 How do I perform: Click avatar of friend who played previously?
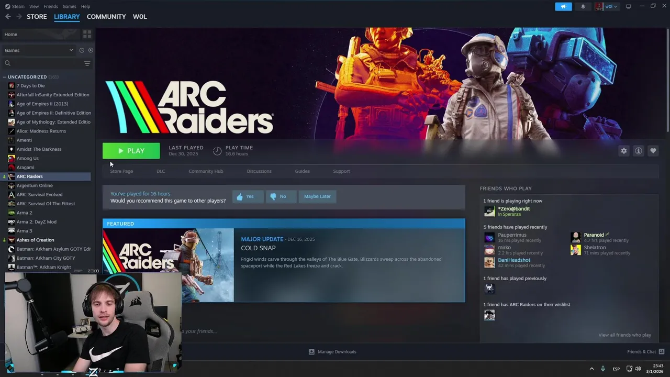pos(489,289)
